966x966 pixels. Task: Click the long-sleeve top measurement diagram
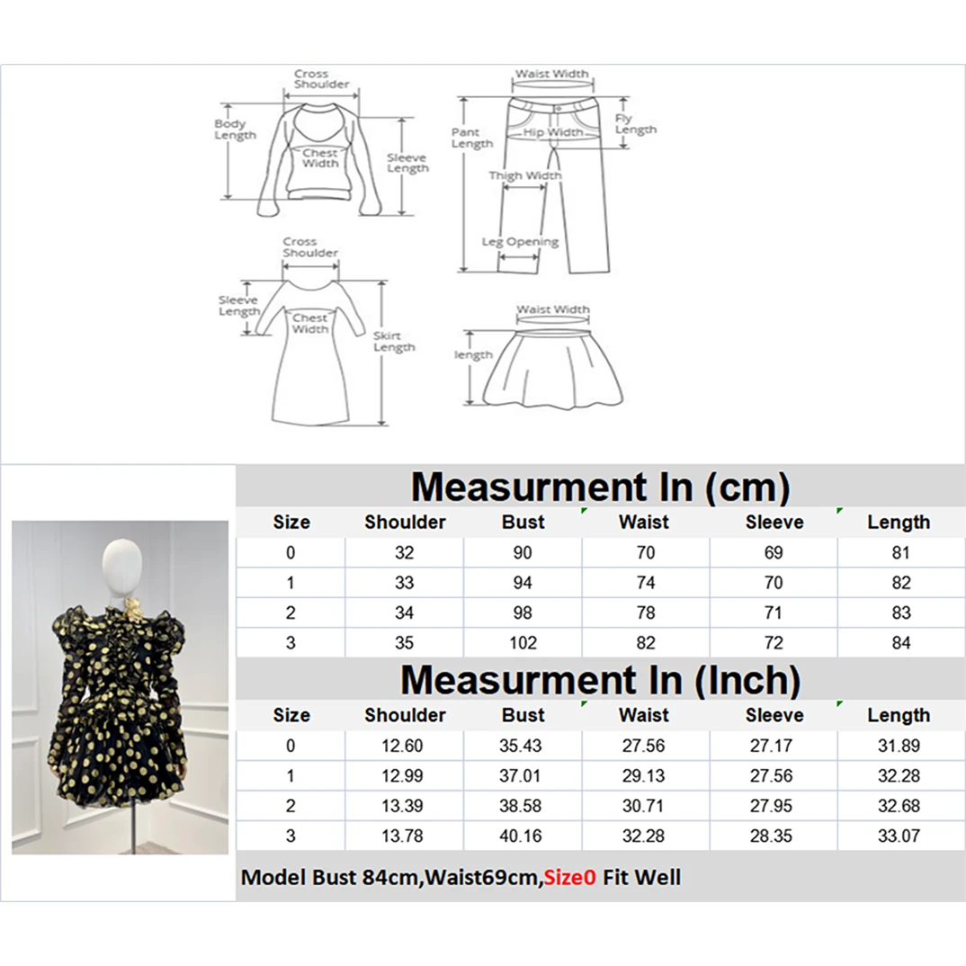319,159
